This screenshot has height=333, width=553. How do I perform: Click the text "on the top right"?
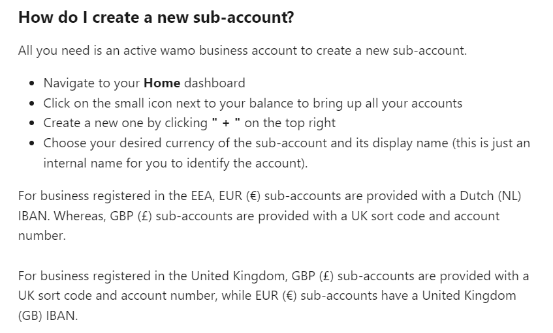tap(290, 123)
